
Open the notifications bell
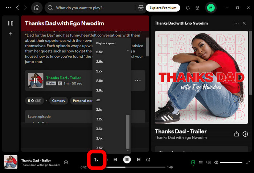pos(188,8)
